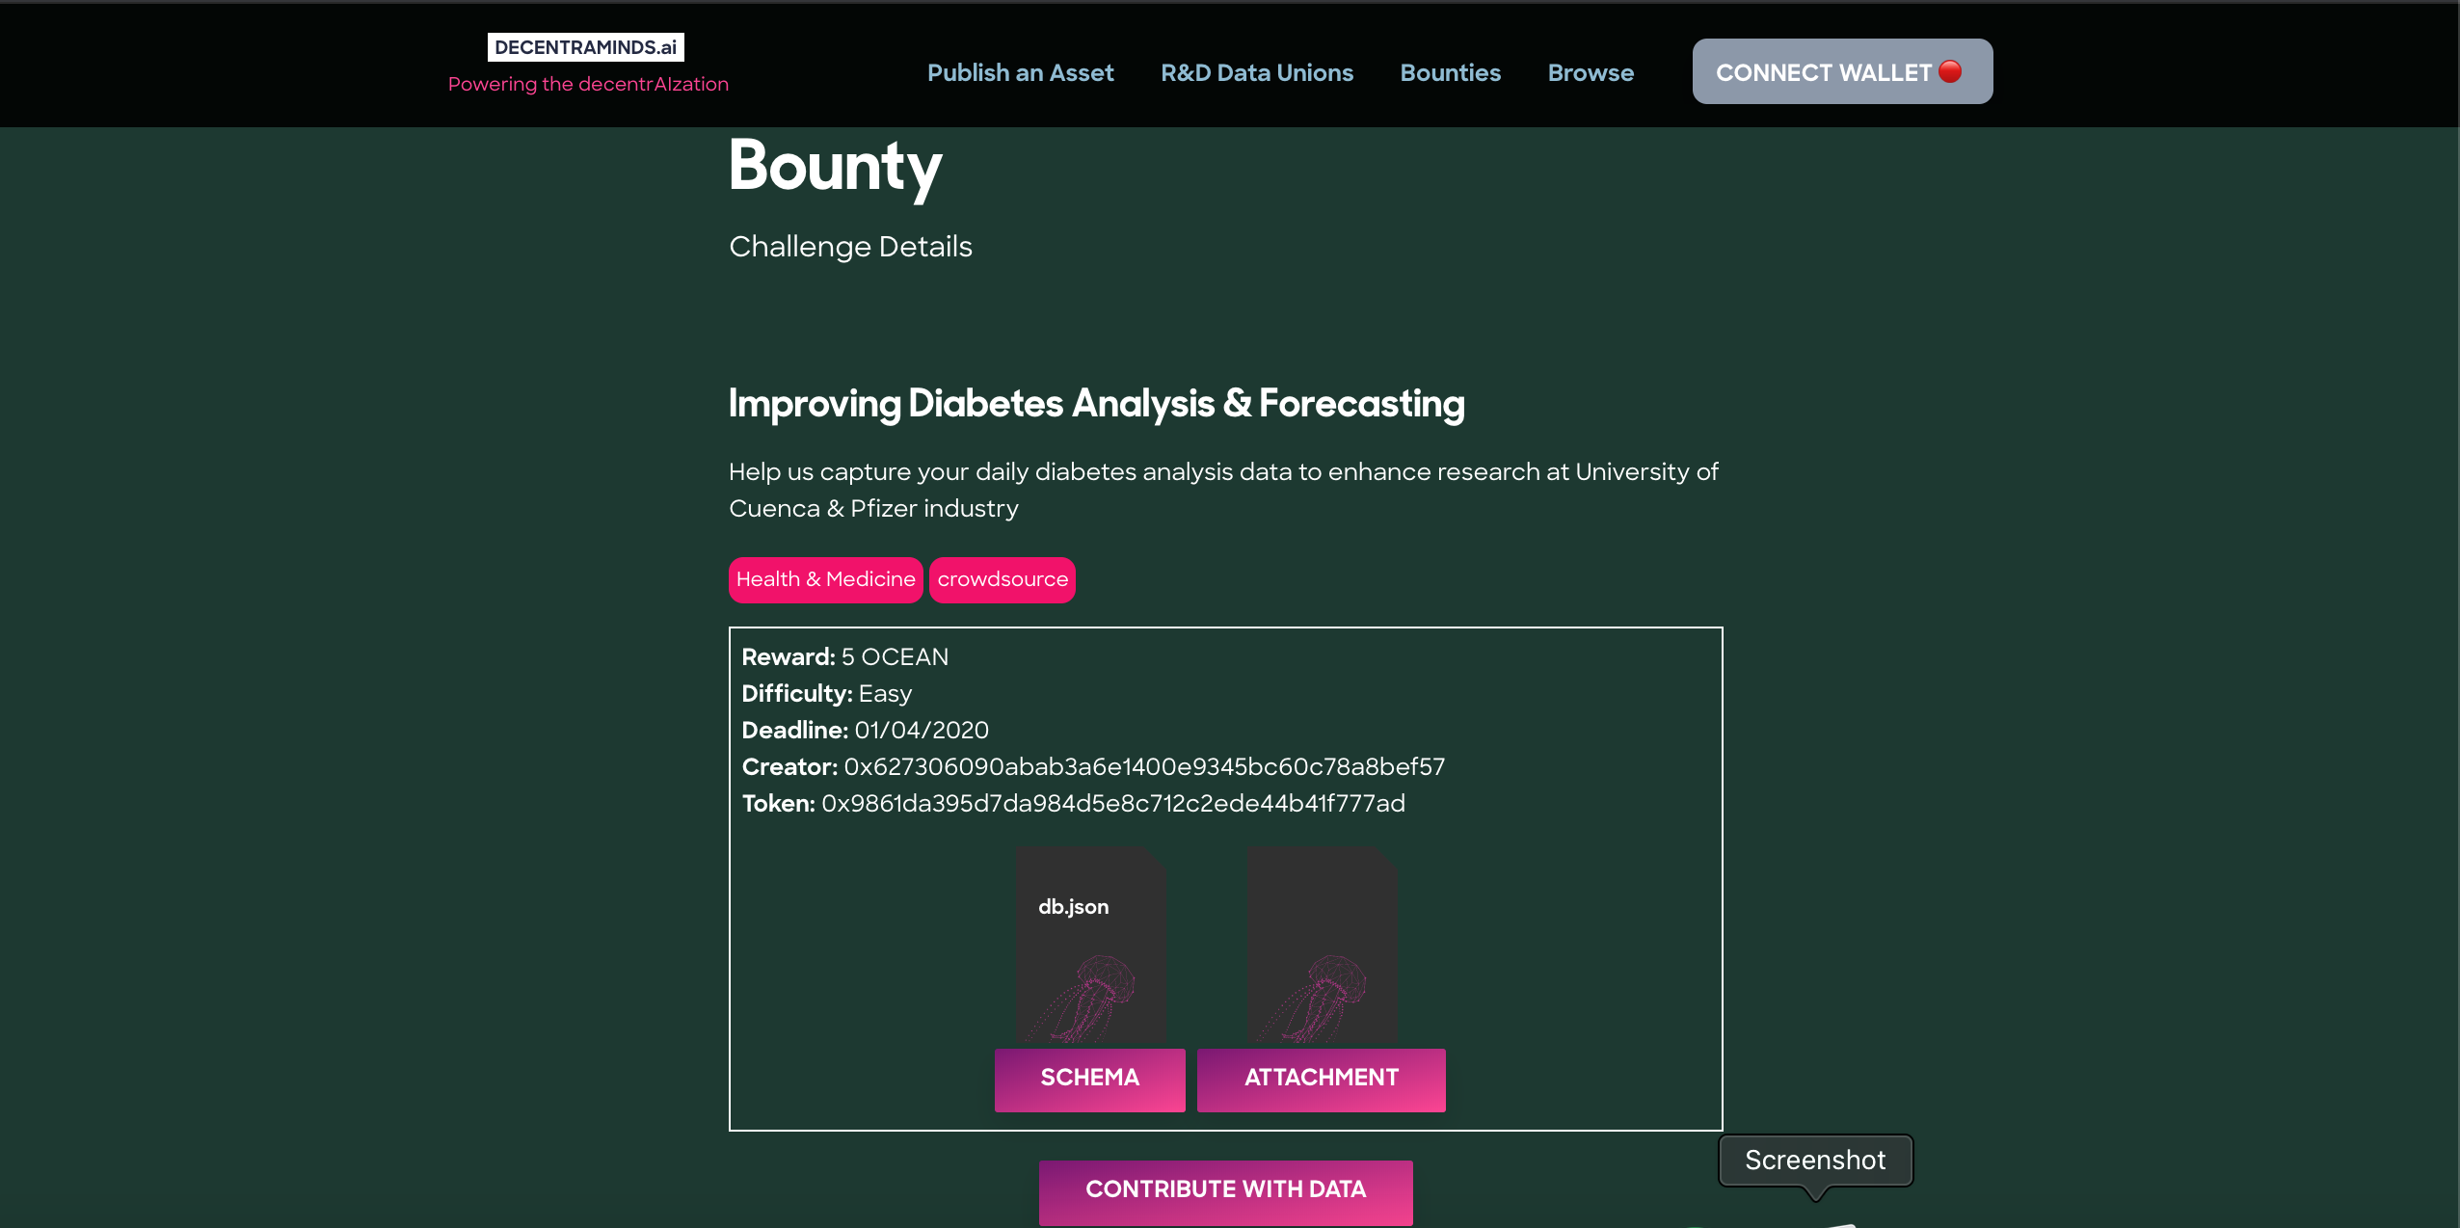
Task: Select Browse in the top navigation
Action: (x=1591, y=73)
